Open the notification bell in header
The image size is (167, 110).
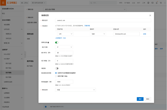point(157,3)
